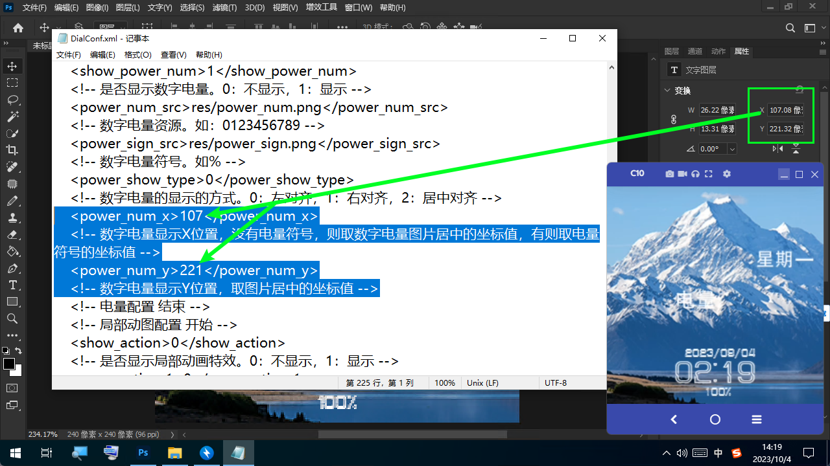This screenshot has height=466, width=830.
Task: Pick the Pen tool
Action: click(x=12, y=268)
